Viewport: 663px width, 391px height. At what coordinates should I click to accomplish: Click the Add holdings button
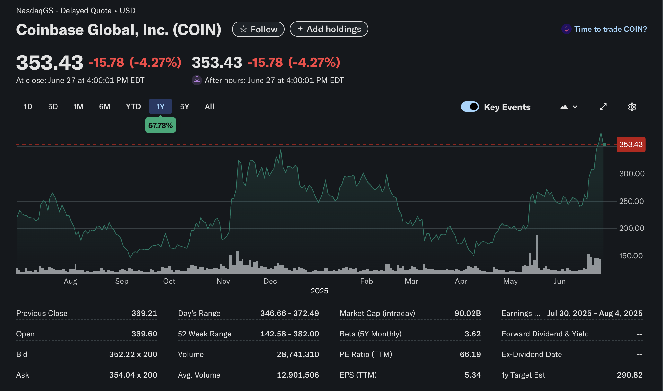329,29
